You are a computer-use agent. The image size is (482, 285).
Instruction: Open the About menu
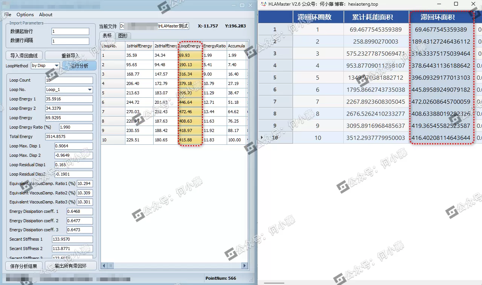(x=46, y=15)
